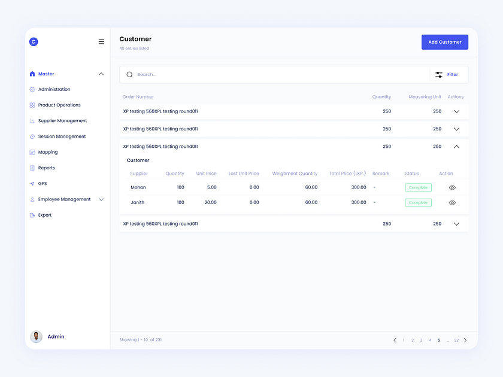Viewport: 503px width, 377px height.
Task: Go to previous page arrow
Action: click(x=395, y=340)
